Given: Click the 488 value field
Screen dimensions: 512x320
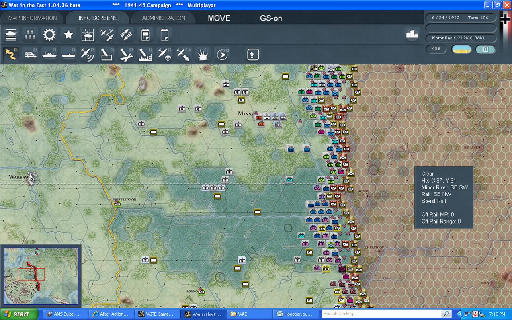Looking at the screenshot, I should pyautogui.click(x=436, y=49).
